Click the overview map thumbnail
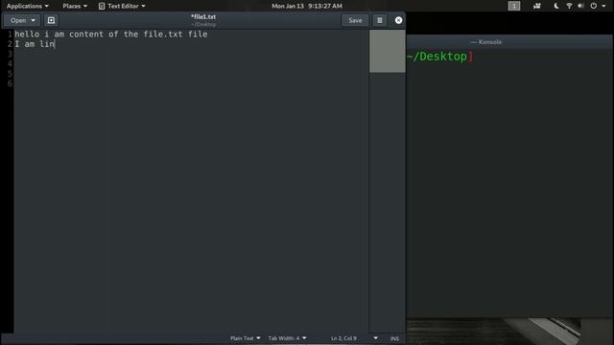 pyautogui.click(x=387, y=51)
